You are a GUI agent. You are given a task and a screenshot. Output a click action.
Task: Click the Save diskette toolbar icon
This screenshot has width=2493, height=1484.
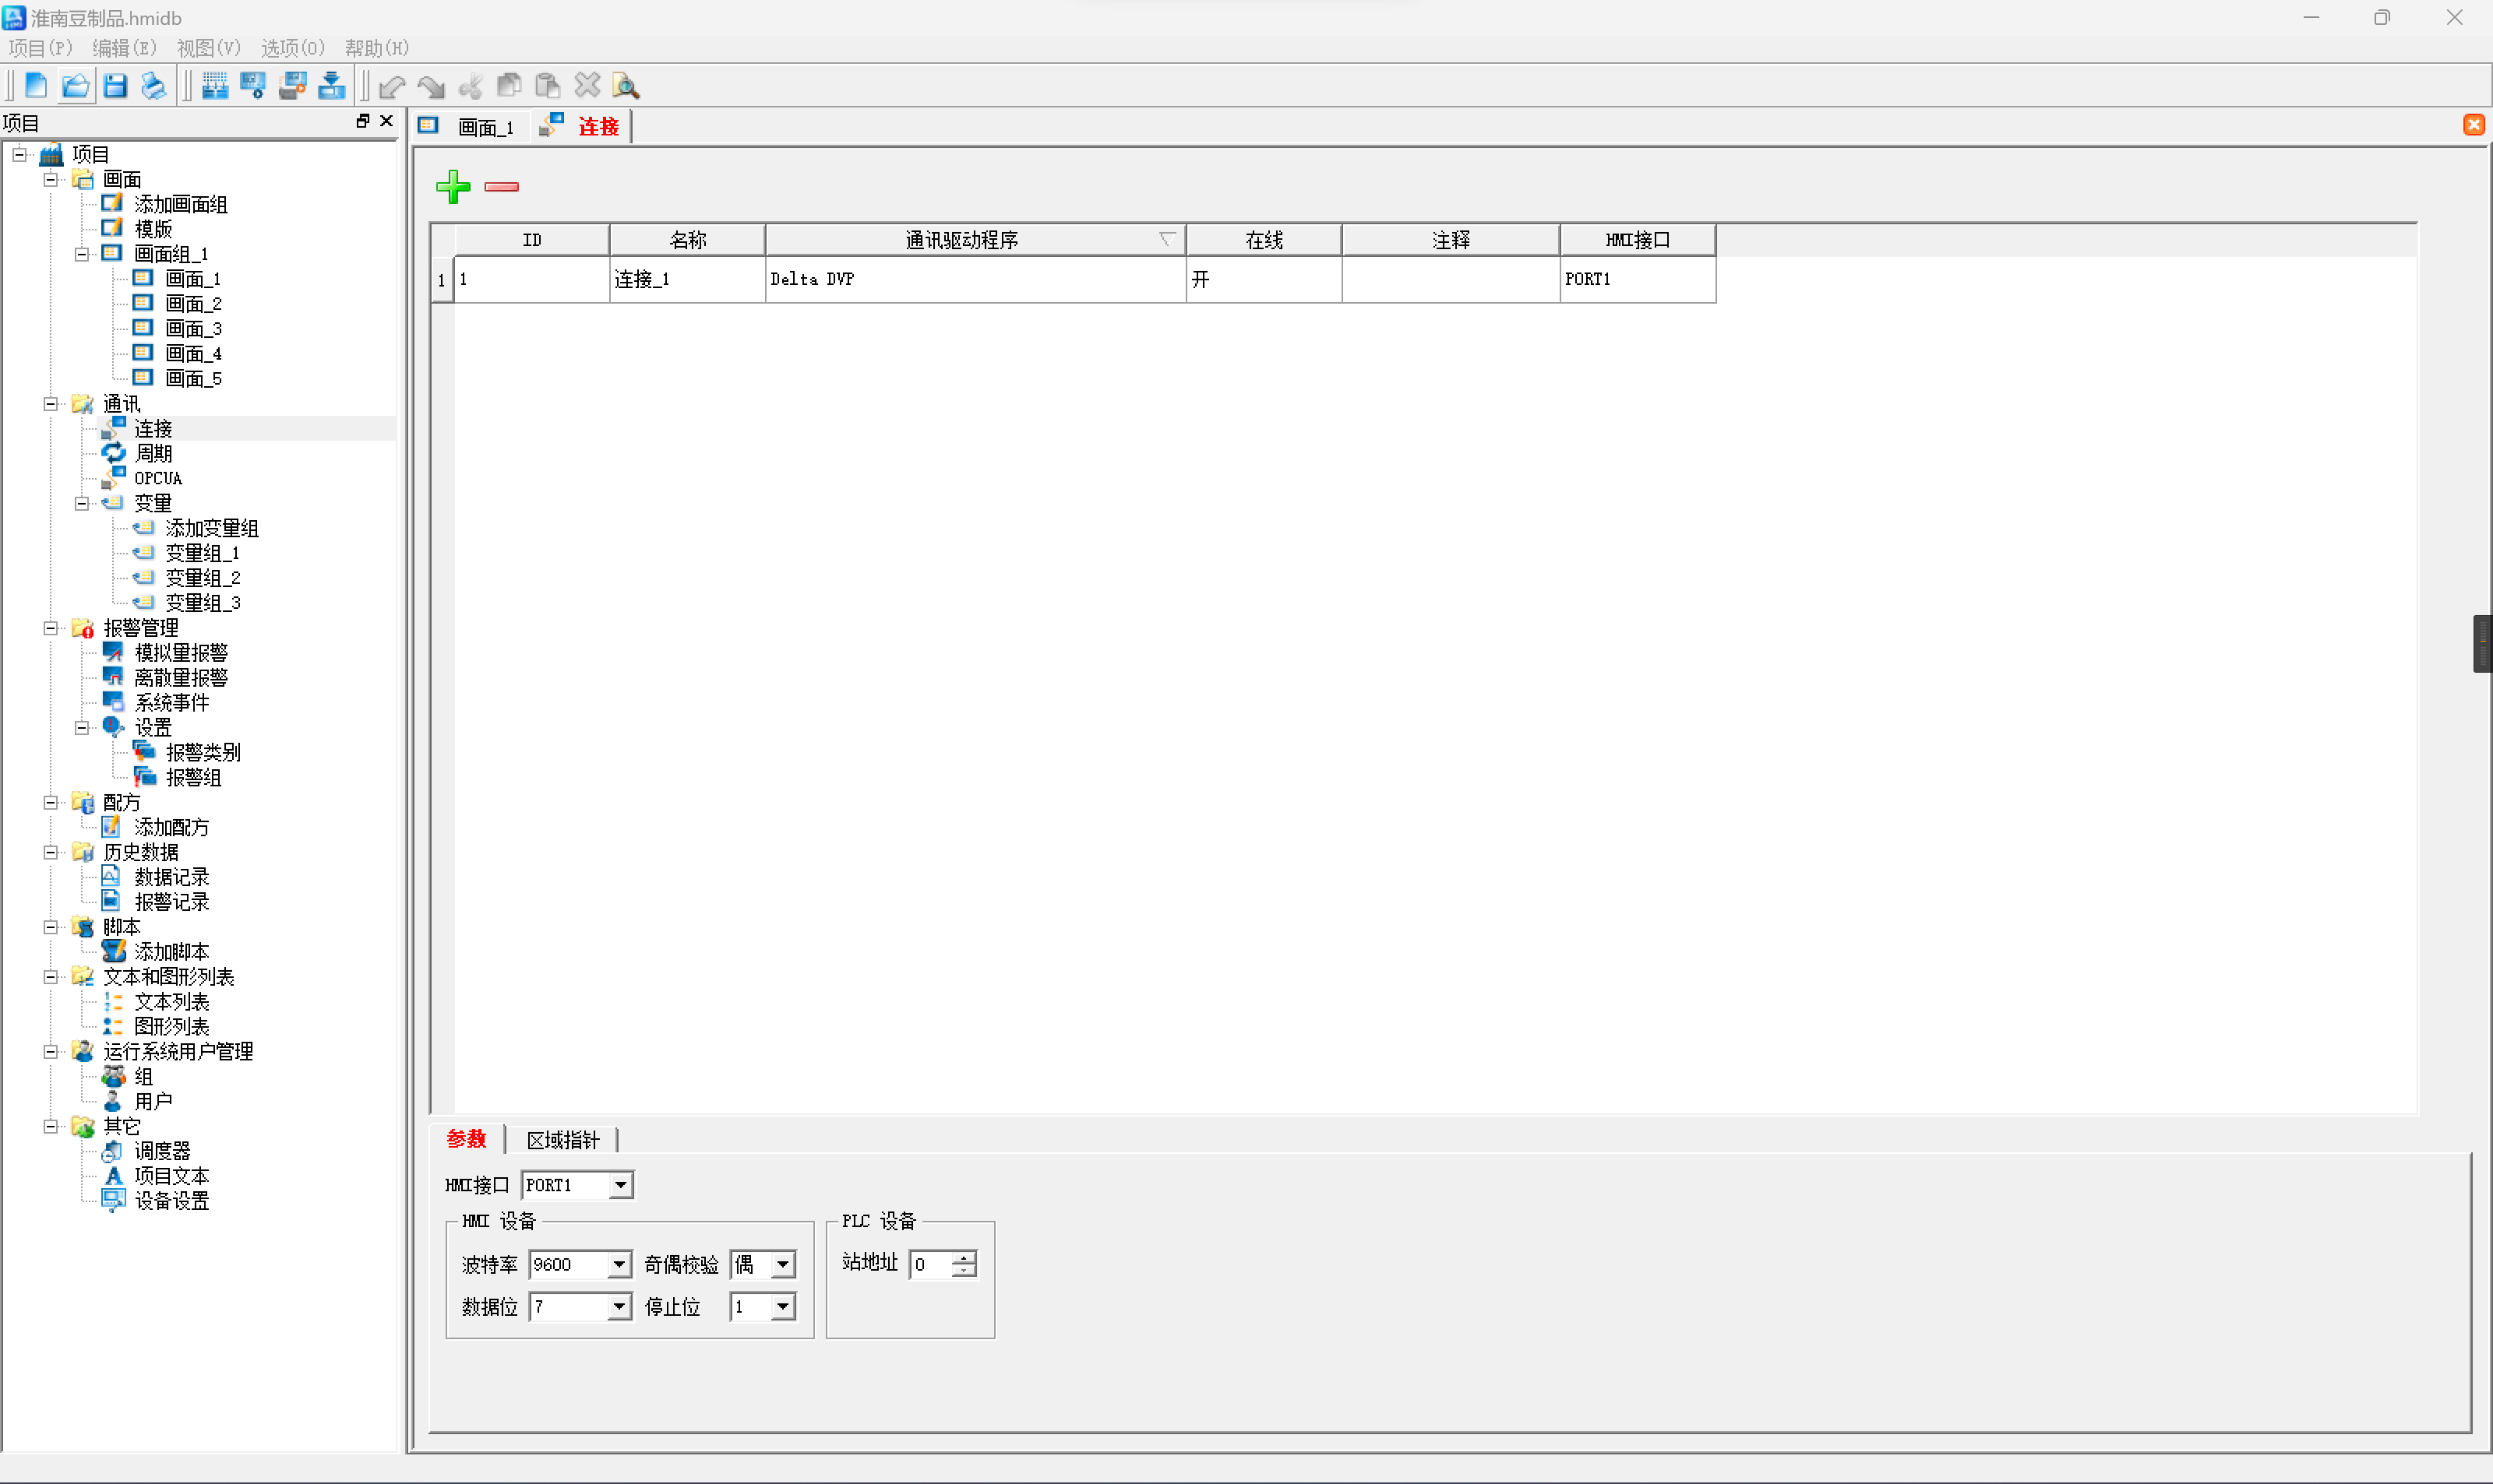pyautogui.click(x=115, y=86)
